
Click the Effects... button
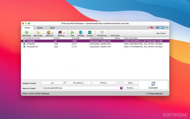click(x=104, y=83)
